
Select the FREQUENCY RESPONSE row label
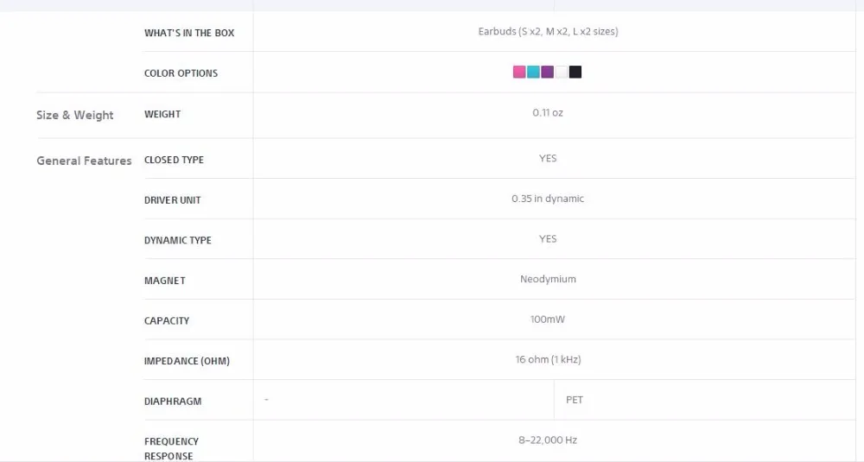(x=171, y=448)
